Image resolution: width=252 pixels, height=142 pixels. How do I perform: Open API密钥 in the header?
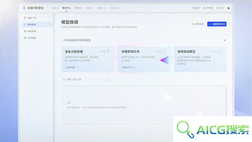coord(208,8)
